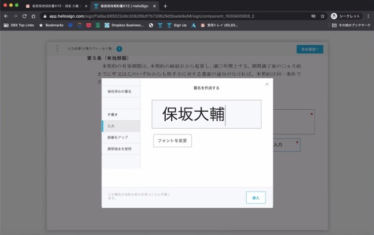Reload the page with refresh icon
Screen dimensions: 374x235
pyautogui.click(x=25, y=16)
